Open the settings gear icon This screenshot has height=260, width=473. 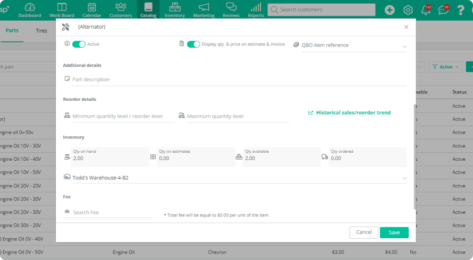coord(408,10)
